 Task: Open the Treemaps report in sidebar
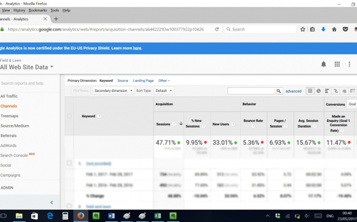tap(9, 116)
